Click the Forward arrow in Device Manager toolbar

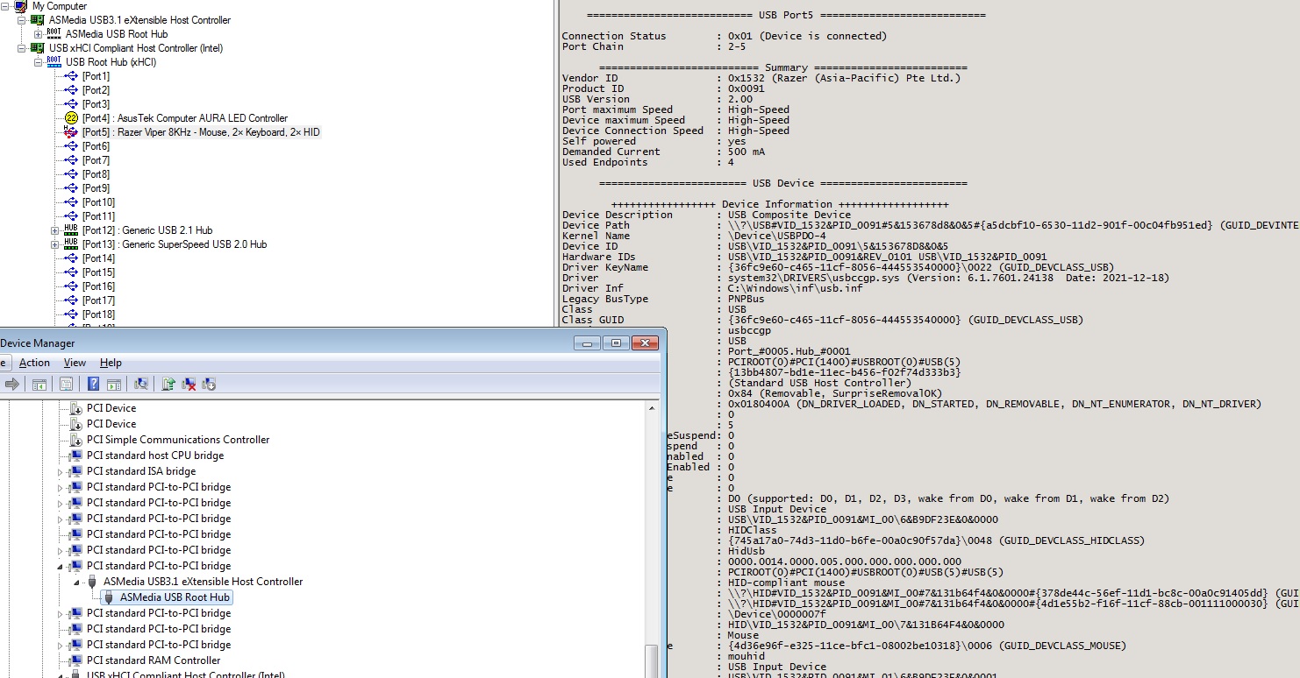pyautogui.click(x=12, y=384)
